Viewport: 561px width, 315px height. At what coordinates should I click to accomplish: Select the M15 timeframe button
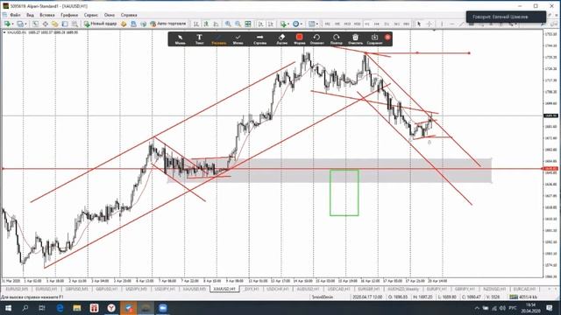point(347,24)
